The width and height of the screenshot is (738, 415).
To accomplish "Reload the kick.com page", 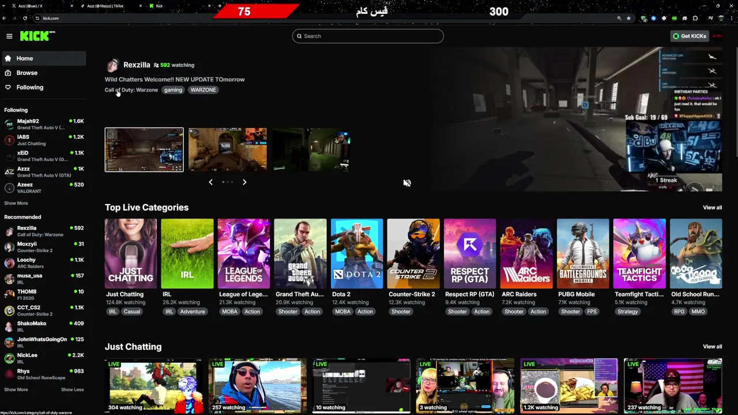I will (25, 18).
